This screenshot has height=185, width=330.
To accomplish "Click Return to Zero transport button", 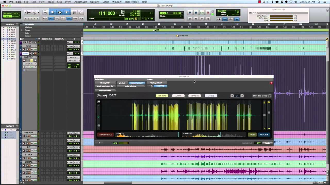I will (x=190, y=19).
